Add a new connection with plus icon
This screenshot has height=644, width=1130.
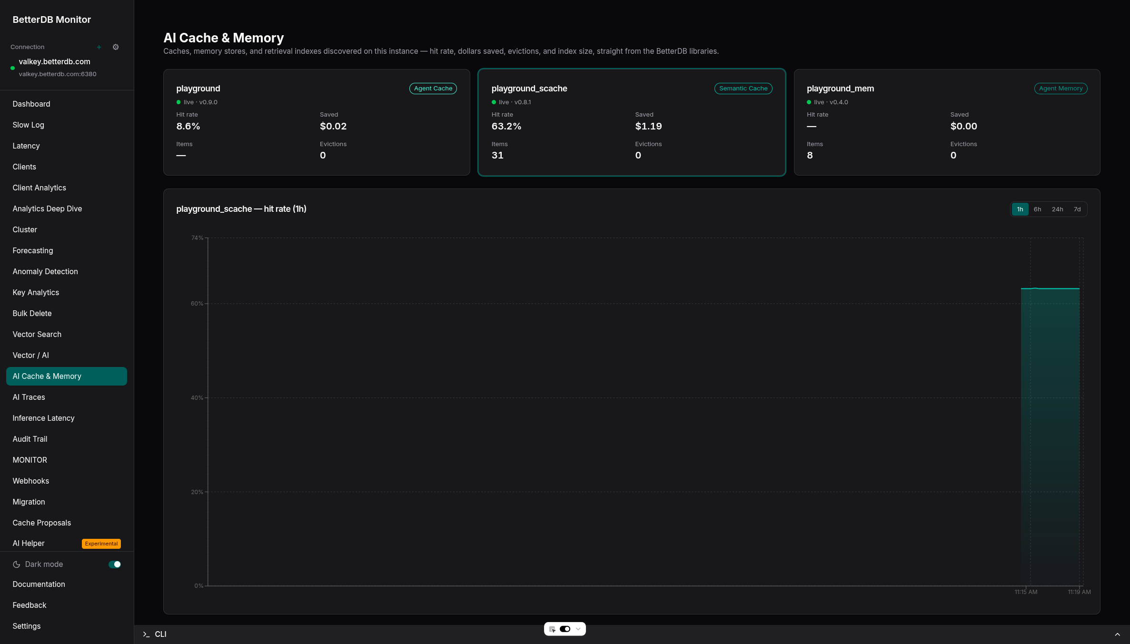tap(99, 47)
